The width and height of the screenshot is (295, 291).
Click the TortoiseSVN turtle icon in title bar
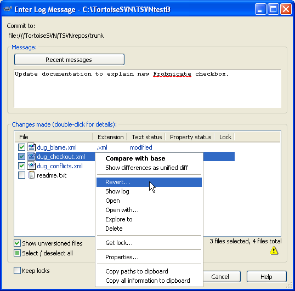(8, 9)
